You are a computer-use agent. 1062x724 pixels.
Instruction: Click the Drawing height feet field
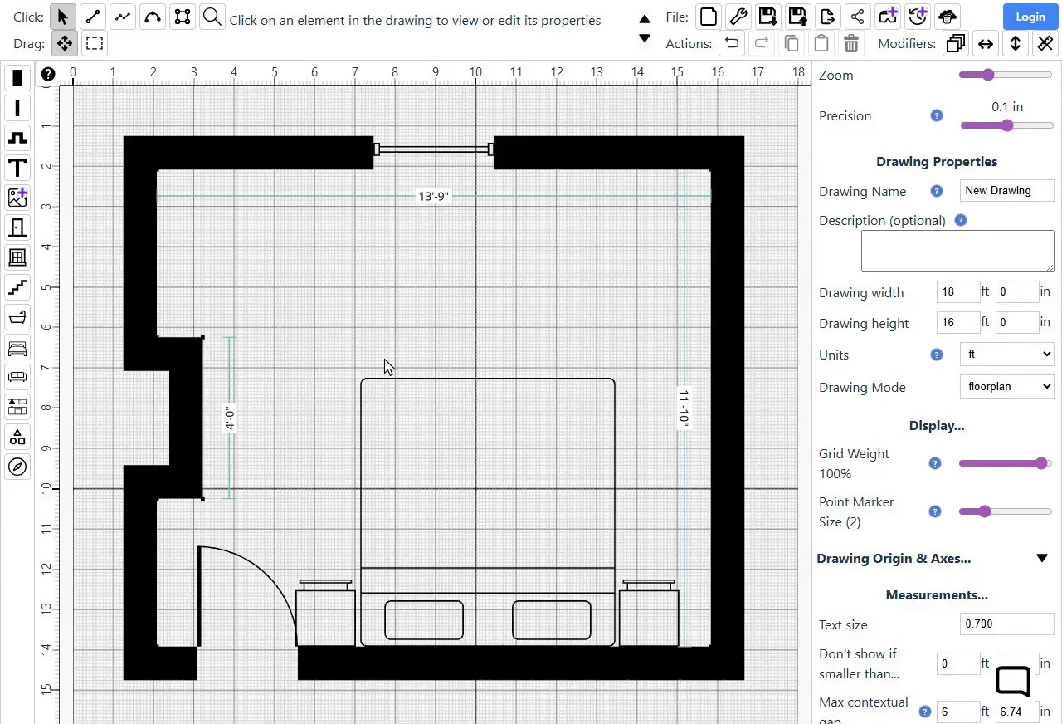point(958,322)
